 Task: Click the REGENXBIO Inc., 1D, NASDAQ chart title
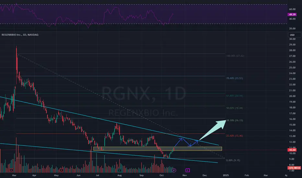[20, 35]
